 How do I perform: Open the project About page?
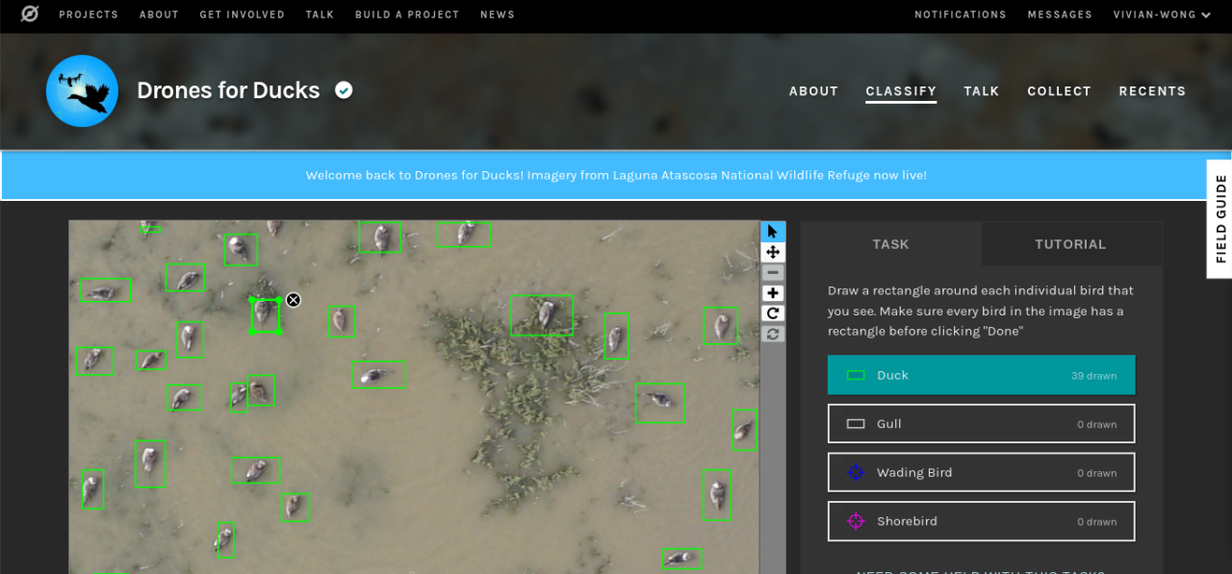click(x=813, y=91)
